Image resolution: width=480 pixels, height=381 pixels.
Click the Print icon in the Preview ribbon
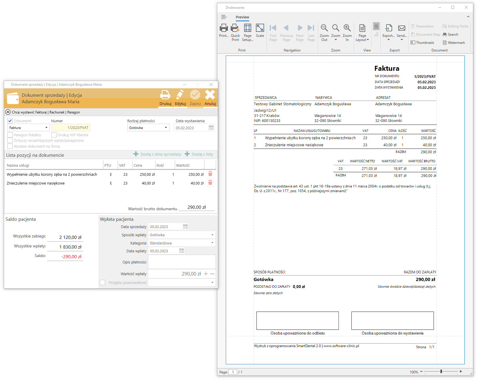224,30
